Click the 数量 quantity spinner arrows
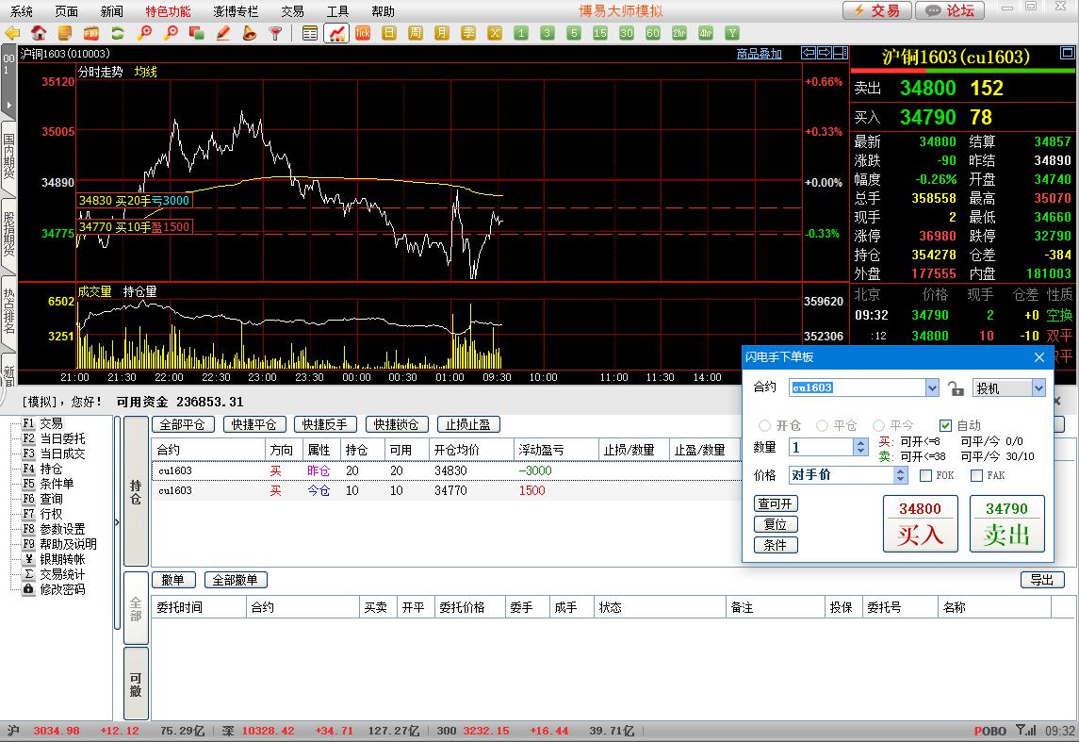This screenshot has width=1079, height=742. 859,448
